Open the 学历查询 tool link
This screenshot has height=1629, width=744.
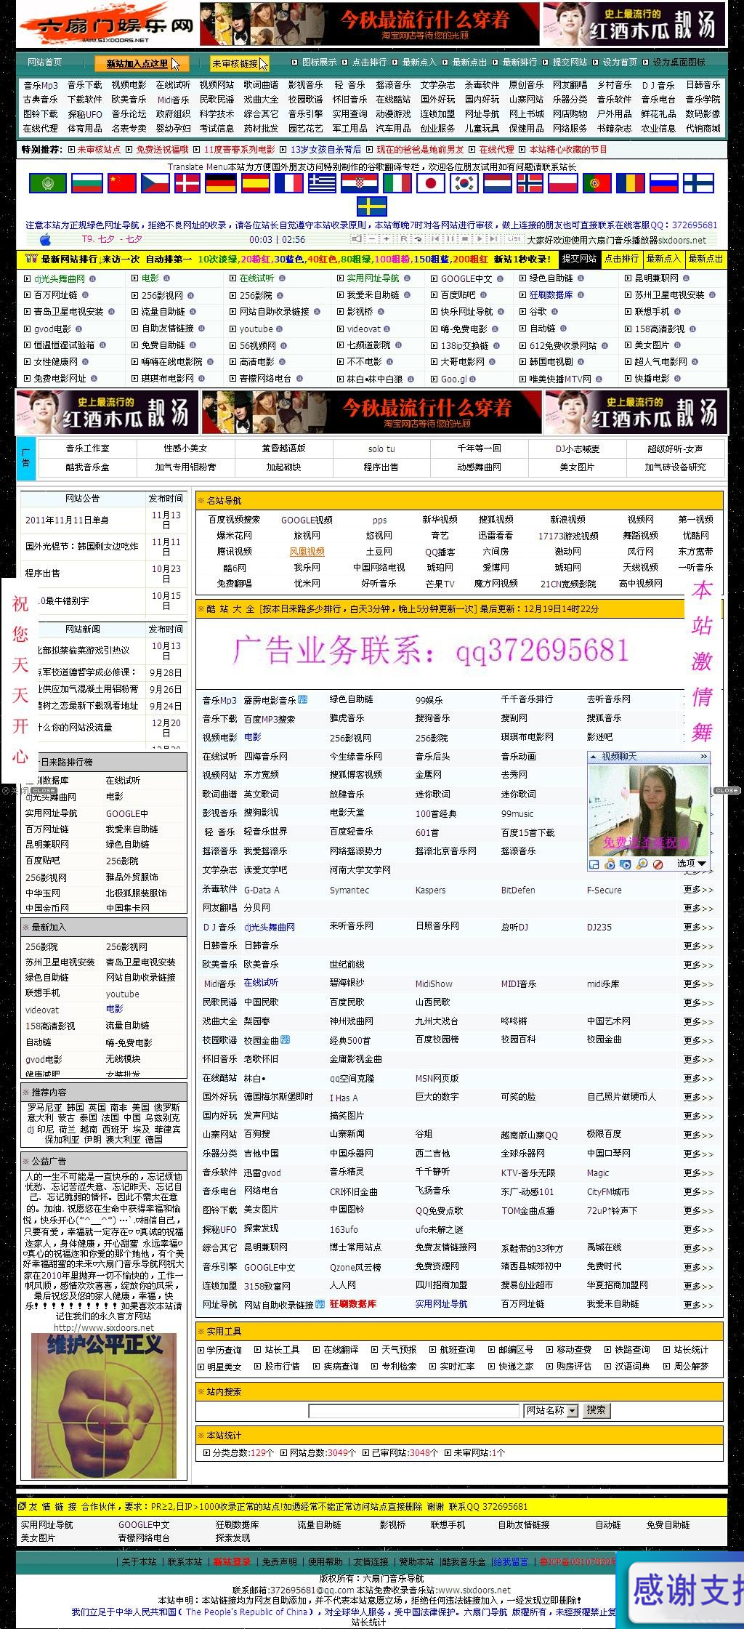coord(224,1350)
